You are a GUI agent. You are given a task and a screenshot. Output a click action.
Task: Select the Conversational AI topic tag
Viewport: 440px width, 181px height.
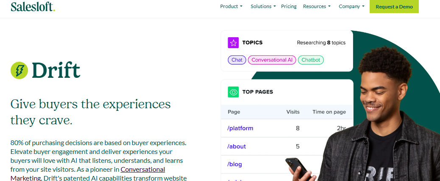point(272,60)
